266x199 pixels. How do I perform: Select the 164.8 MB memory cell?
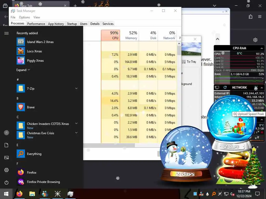[129, 62]
